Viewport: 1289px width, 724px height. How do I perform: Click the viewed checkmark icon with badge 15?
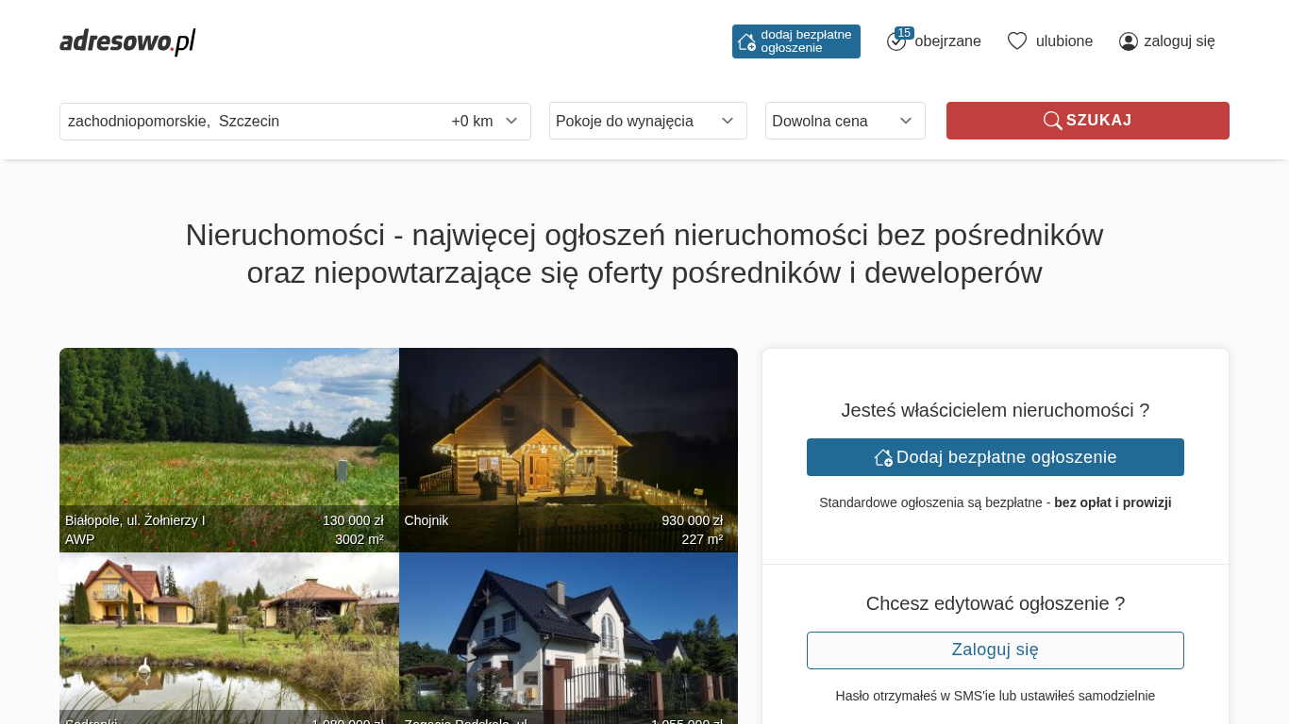(896, 41)
